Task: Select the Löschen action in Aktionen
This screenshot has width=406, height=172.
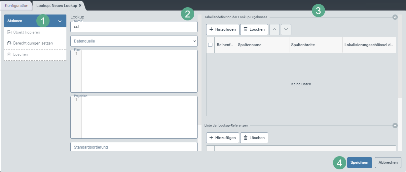Action: (35, 54)
